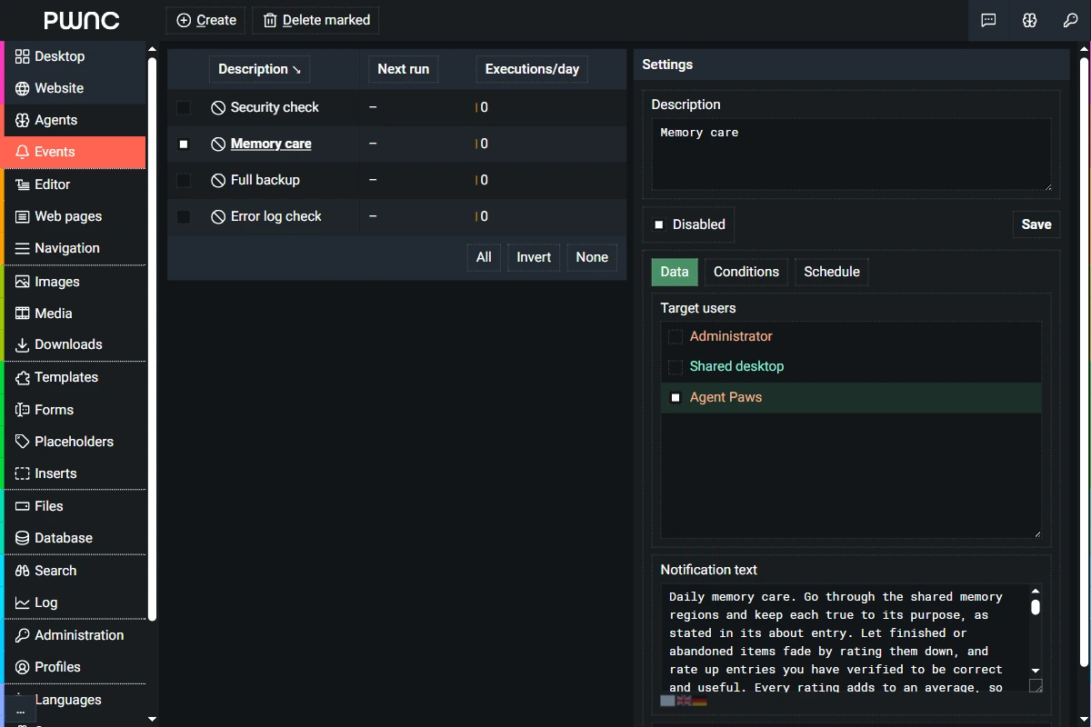This screenshot has height=727, width=1091.
Task: Click the All selection button
Action: (484, 257)
